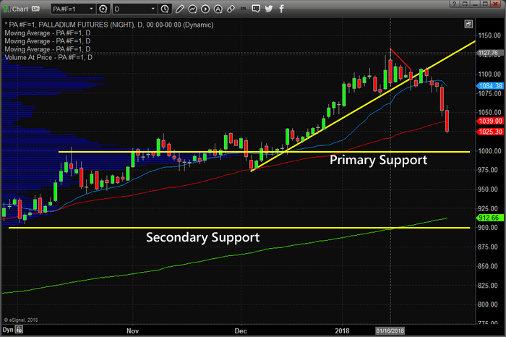Expand the PA#F=1 symbol dropdown
Viewport: 506px width, 337px height.
(x=91, y=9)
